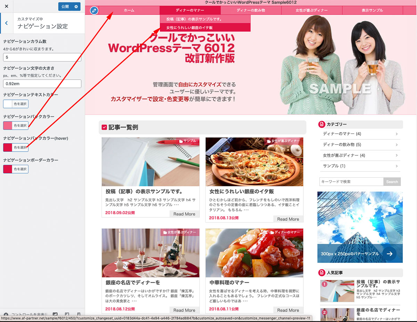Open ナビゲーションバックカラー color picker

pos(16,126)
